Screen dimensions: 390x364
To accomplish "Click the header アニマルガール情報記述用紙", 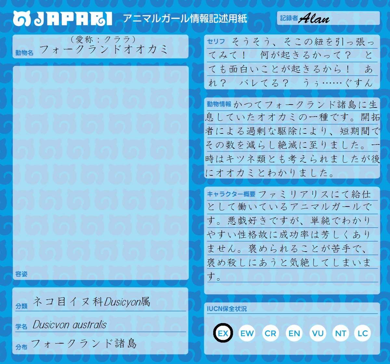I will click(x=185, y=19).
